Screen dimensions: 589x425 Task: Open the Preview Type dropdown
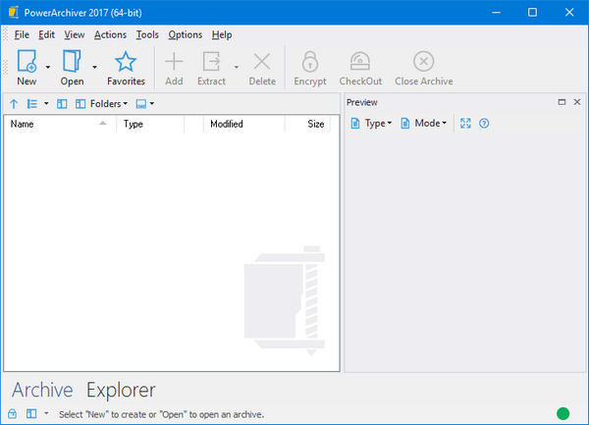coord(371,123)
